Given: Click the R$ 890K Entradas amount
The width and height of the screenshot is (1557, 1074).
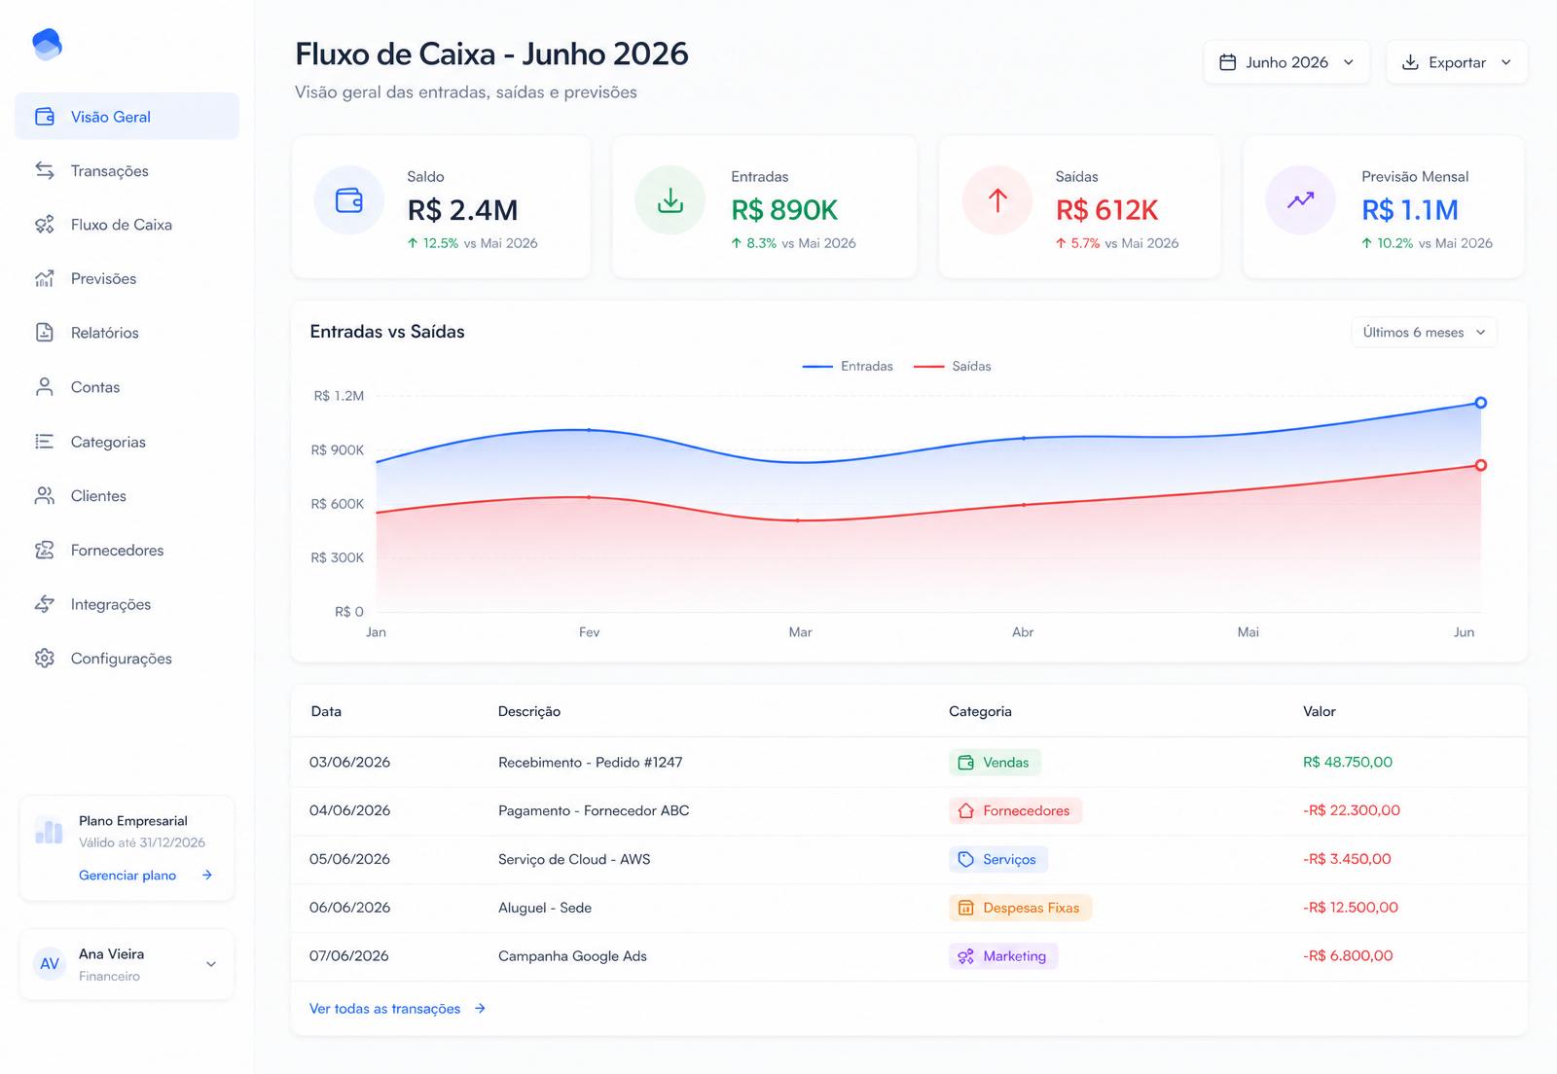Looking at the screenshot, I should 784,210.
